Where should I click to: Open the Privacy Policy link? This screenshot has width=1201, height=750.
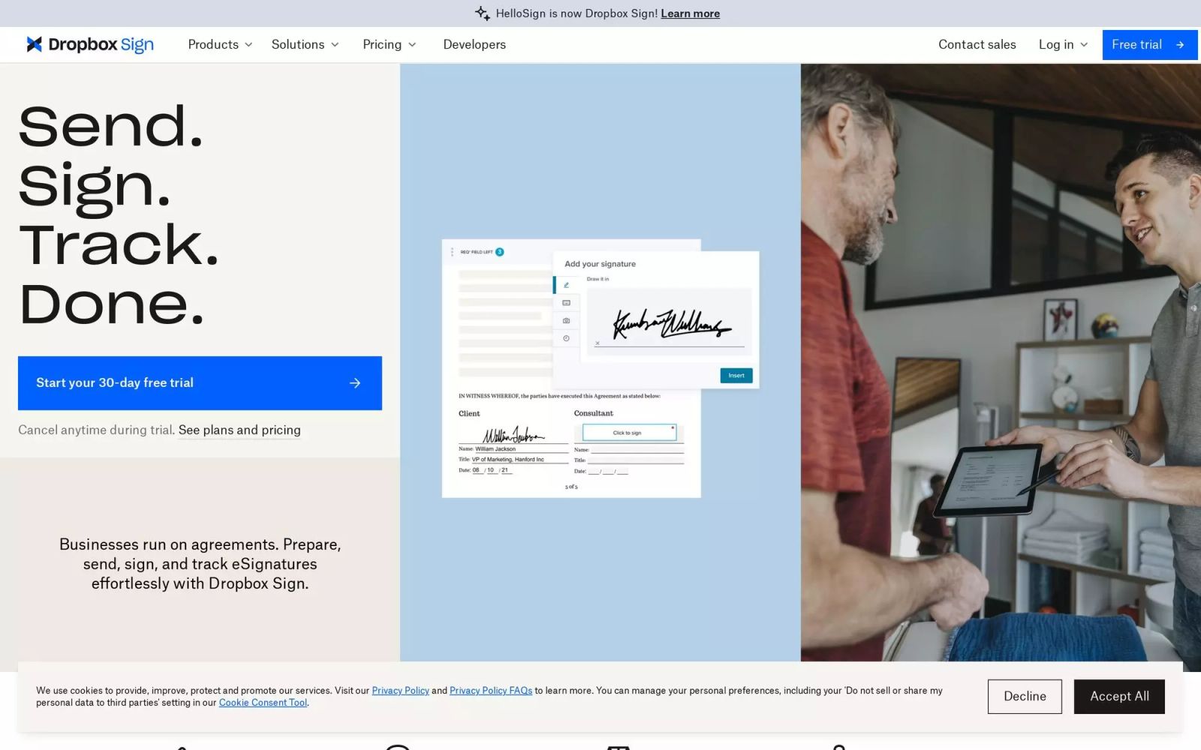coord(401,691)
